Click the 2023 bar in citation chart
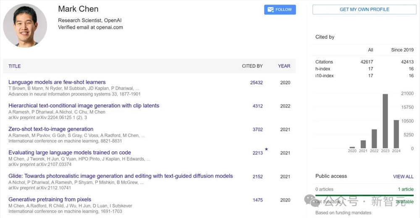This screenshot has width=420, height=218. (x=385, y=121)
